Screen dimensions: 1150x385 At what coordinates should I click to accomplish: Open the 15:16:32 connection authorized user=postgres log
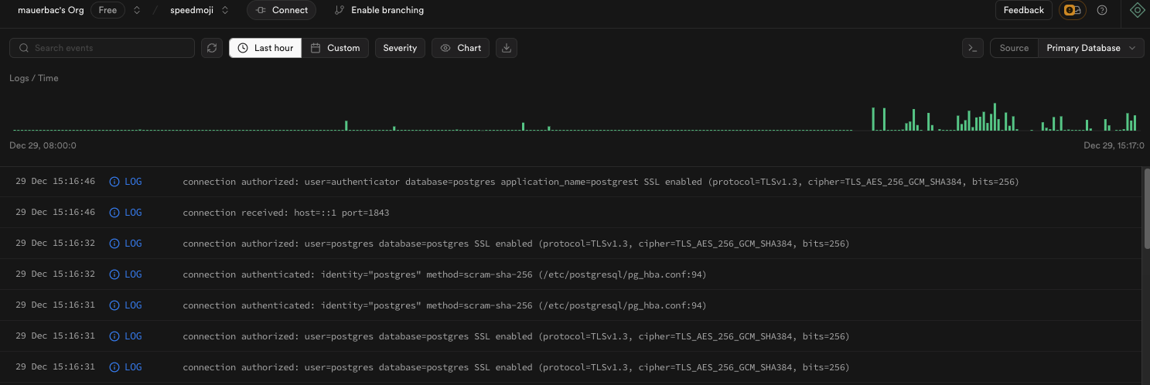572,244
